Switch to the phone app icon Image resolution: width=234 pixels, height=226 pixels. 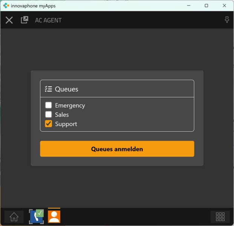click(37, 217)
